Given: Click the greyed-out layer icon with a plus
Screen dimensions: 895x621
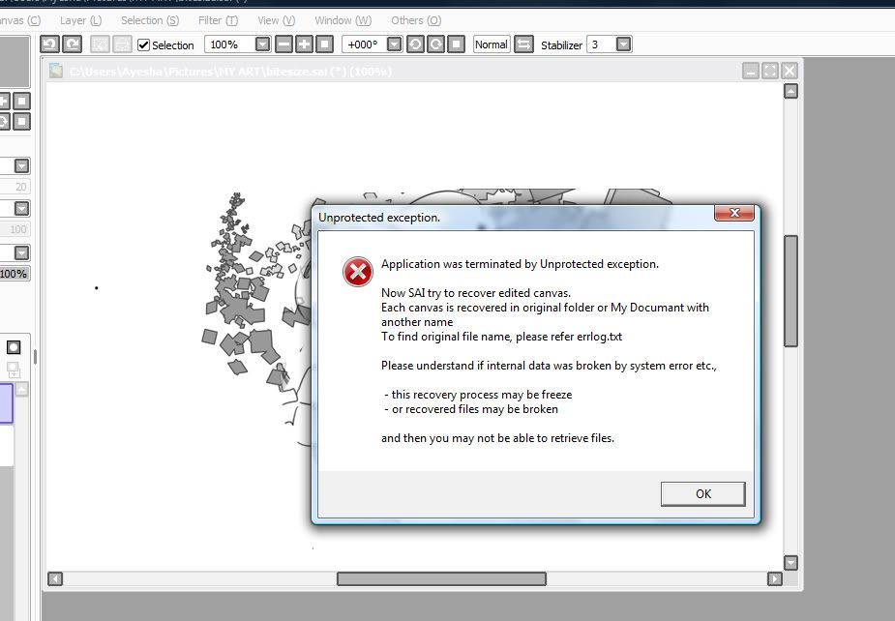Looking at the screenshot, I should pos(14,370).
